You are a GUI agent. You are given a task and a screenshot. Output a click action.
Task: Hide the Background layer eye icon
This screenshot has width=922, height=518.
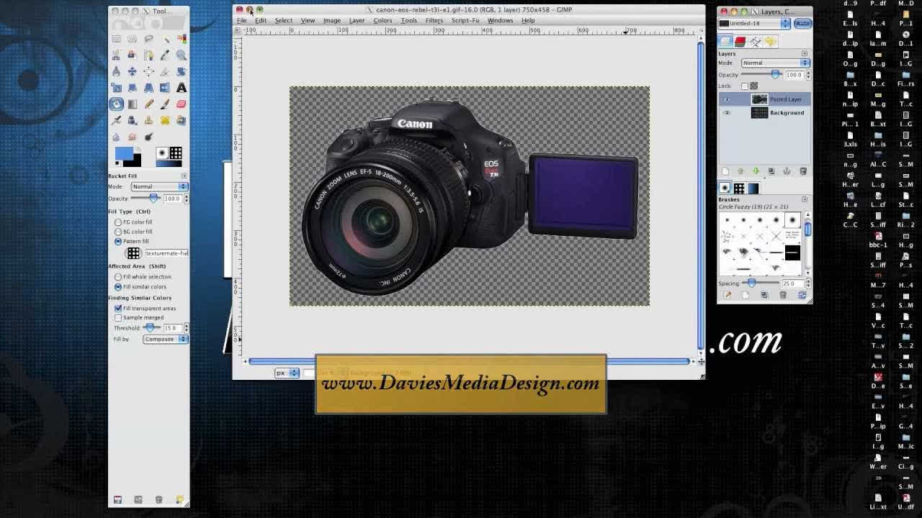(x=726, y=113)
